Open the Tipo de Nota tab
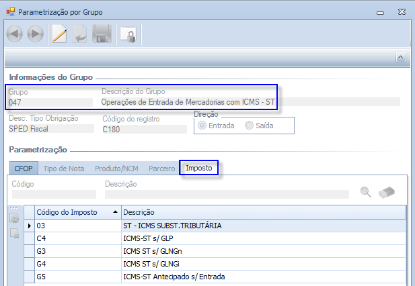The image size is (415, 286). (64, 169)
